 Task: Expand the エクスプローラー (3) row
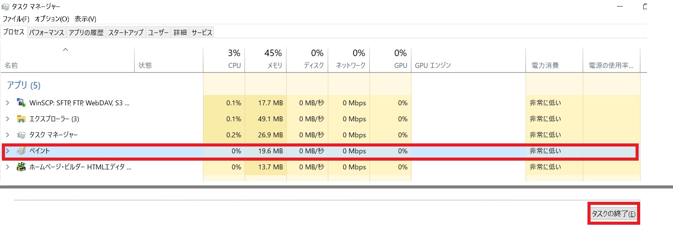7,119
